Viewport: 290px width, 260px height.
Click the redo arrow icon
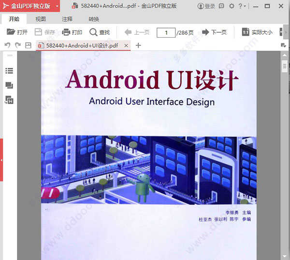click(x=18, y=45)
